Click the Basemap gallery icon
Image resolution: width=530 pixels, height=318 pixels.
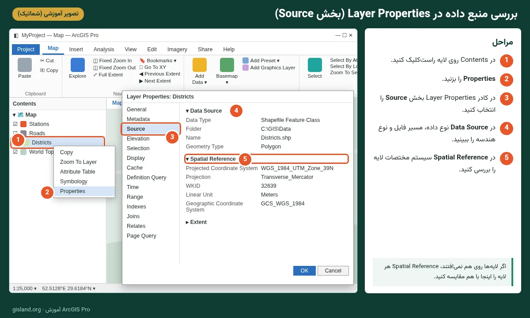pyautogui.click(x=227, y=65)
